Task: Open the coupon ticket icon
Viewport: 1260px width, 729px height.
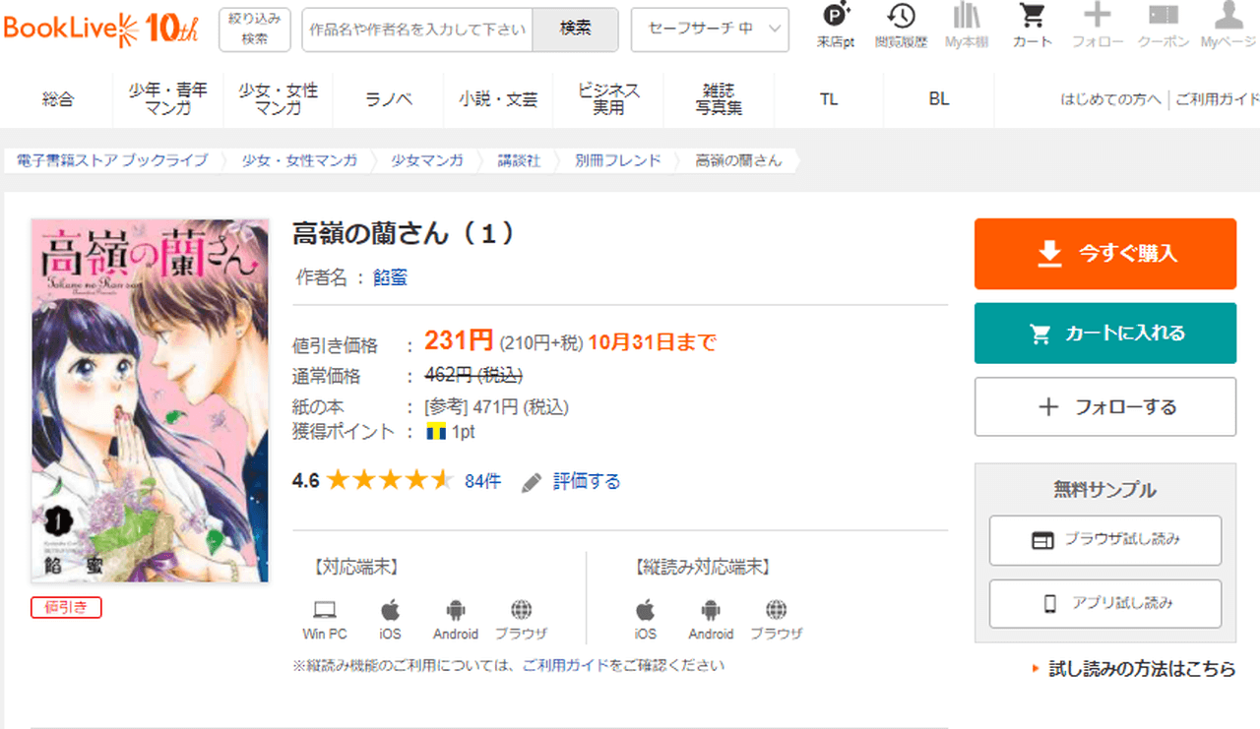Action: [1163, 25]
